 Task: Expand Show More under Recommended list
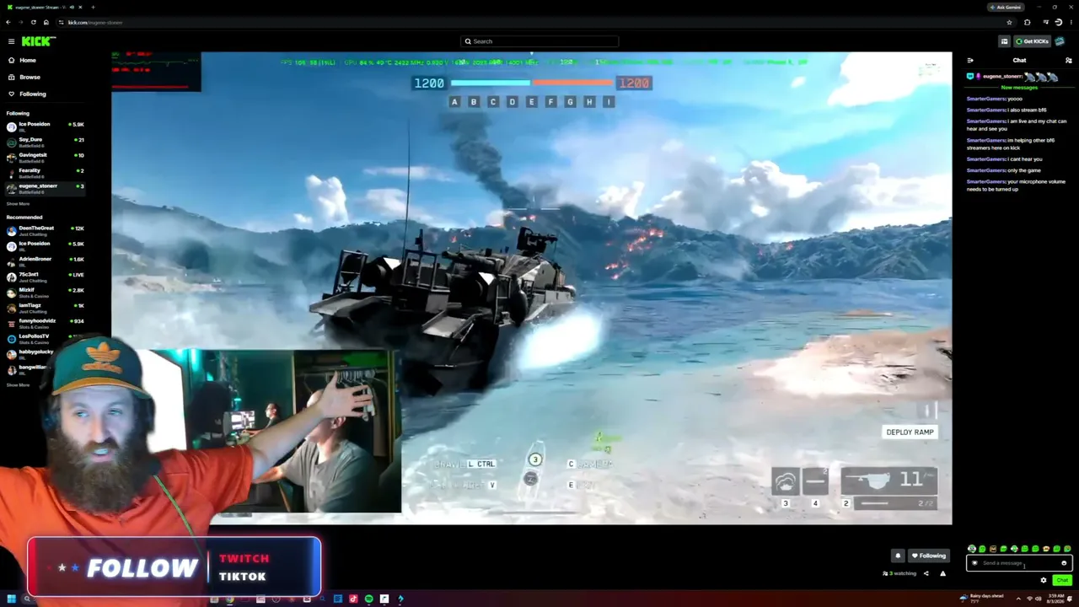click(x=18, y=385)
